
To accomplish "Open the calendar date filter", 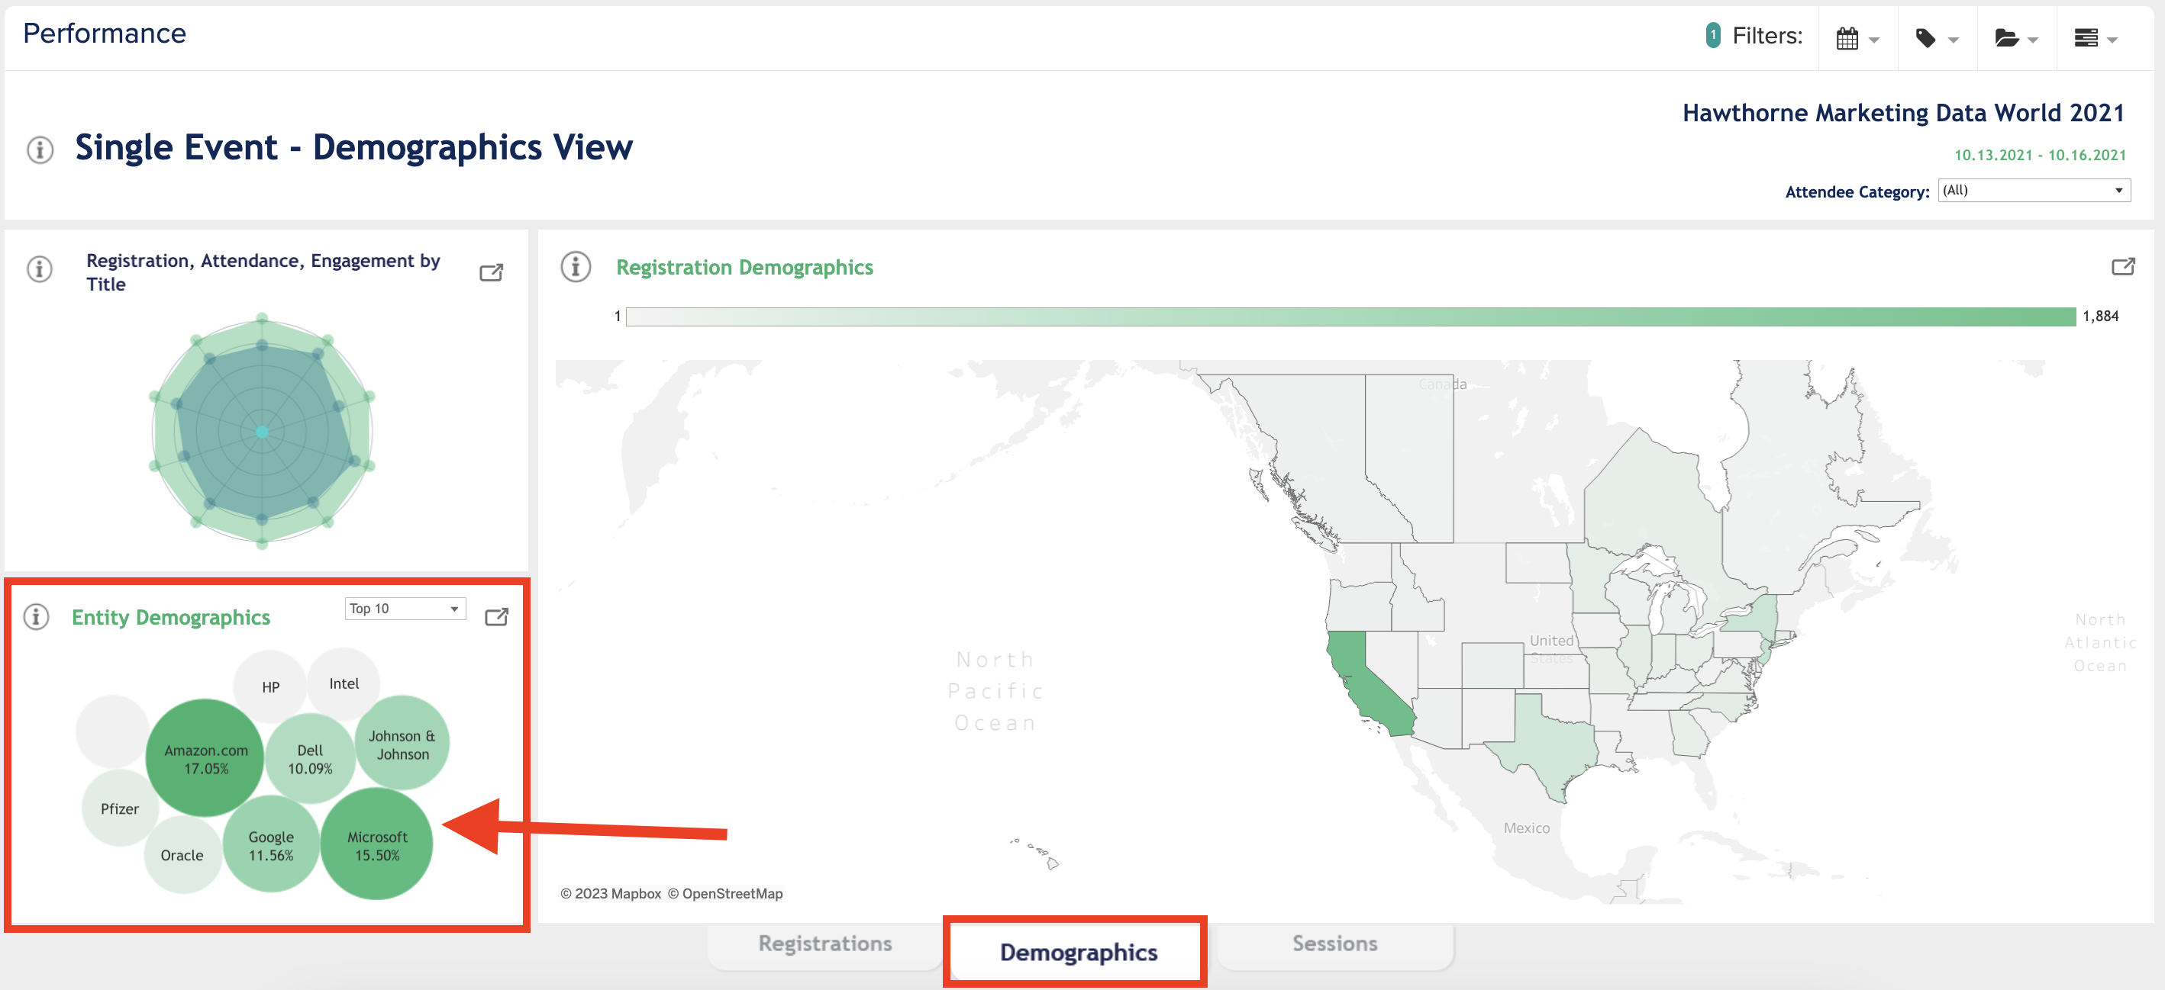I will tap(1857, 38).
